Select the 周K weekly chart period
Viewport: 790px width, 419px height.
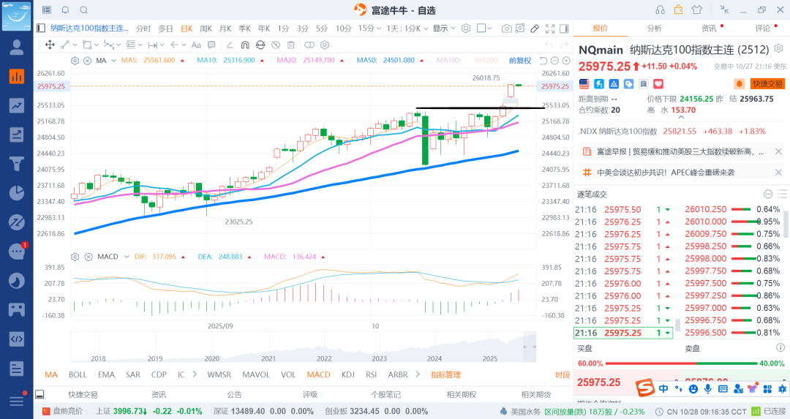coord(206,29)
